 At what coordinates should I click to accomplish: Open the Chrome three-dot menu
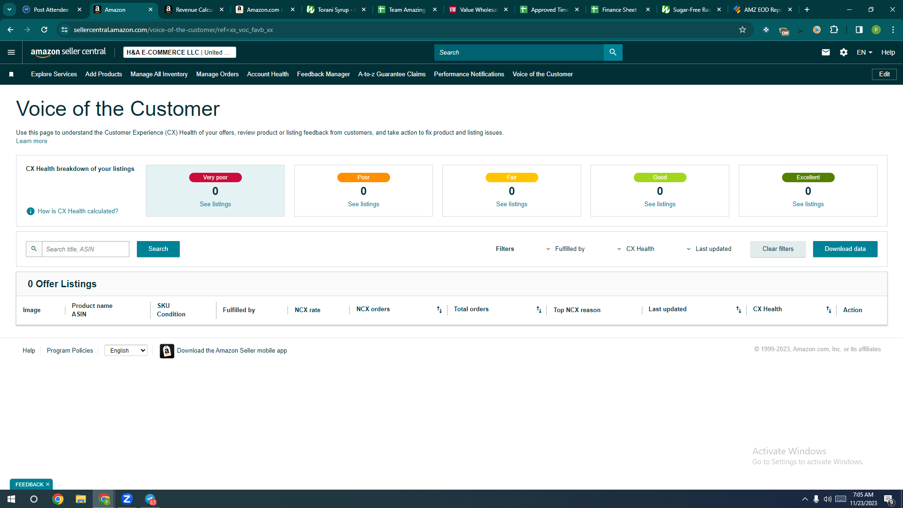tap(893, 30)
